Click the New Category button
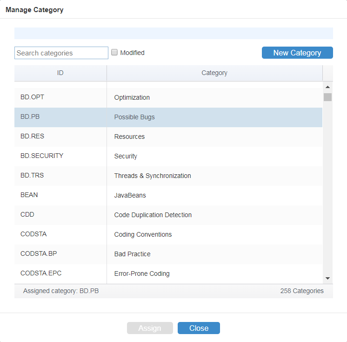347x342 pixels. point(297,53)
